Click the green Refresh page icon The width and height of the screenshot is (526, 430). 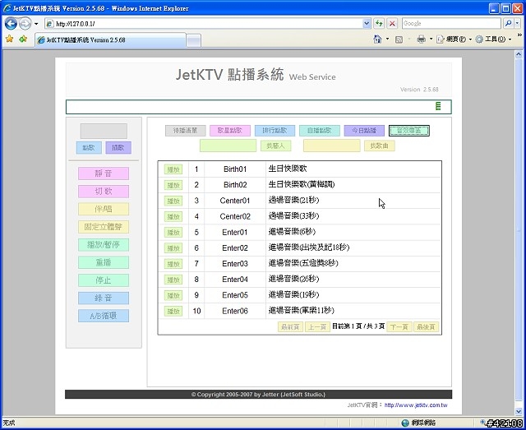coord(379,24)
